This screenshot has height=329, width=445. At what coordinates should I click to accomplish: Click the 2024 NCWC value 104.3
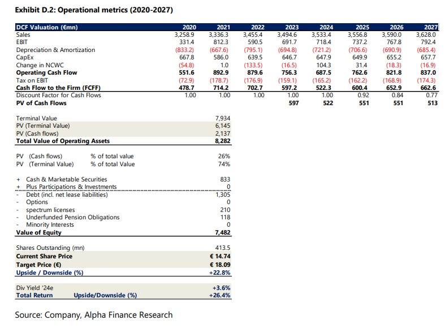tap(323, 65)
